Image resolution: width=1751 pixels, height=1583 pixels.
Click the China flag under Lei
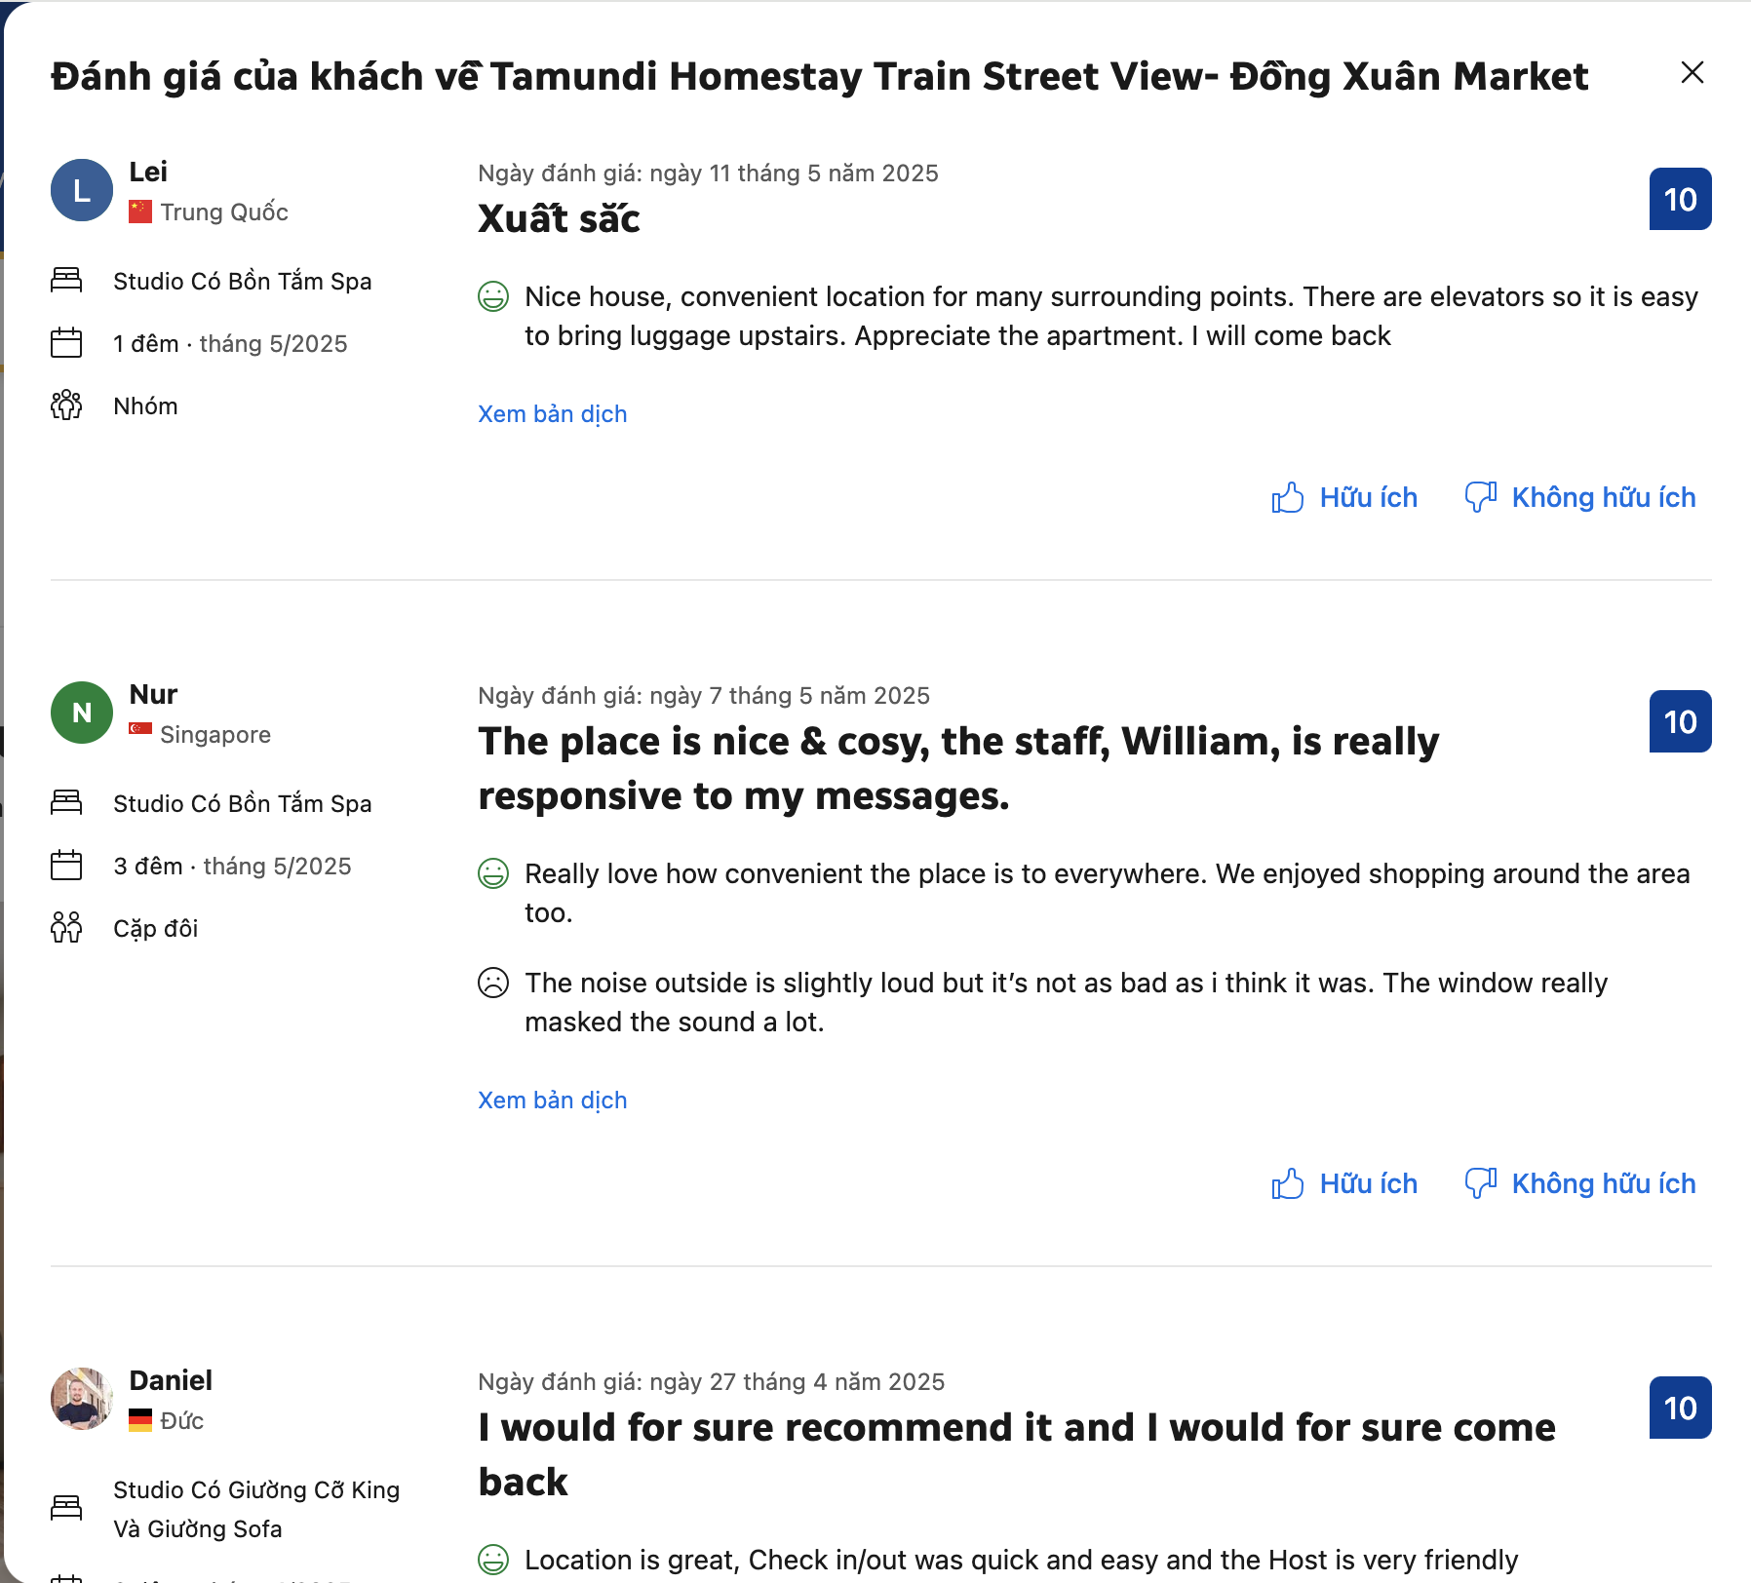tap(140, 212)
